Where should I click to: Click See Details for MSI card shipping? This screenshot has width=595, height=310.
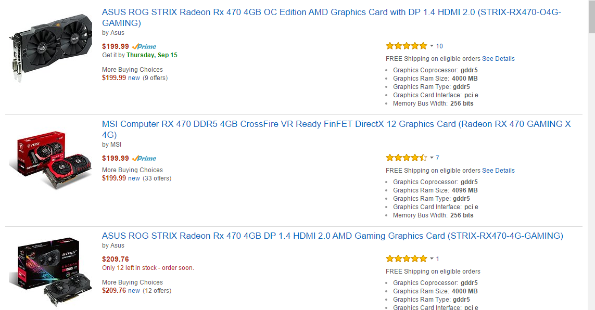[498, 171]
